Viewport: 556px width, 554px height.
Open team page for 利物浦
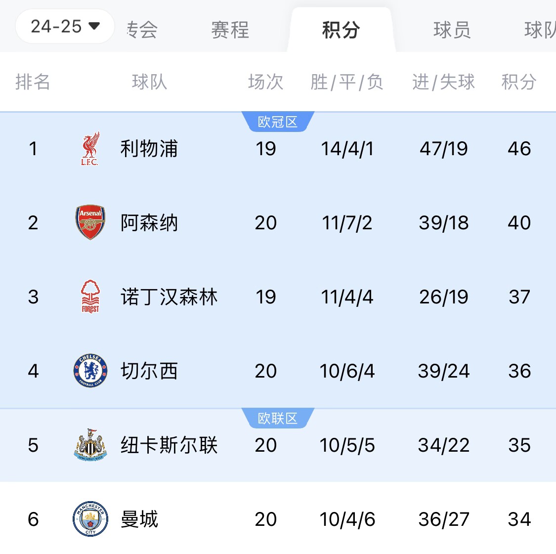(x=149, y=149)
